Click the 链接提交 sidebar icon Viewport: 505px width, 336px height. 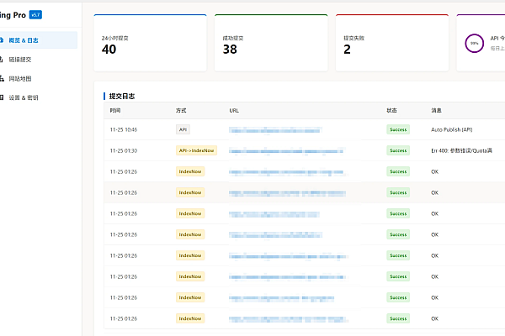[2, 60]
